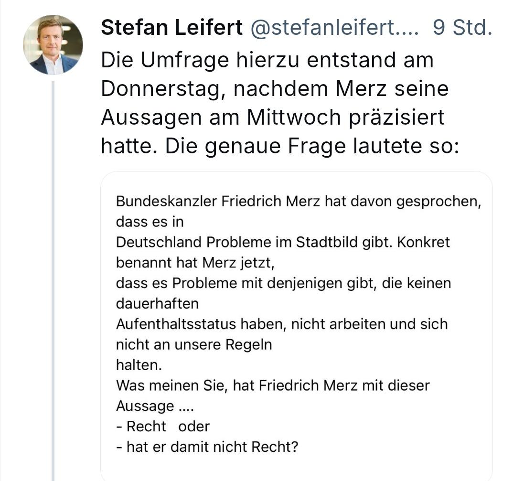Click the '- Recht oder' answer line

pos(163,426)
